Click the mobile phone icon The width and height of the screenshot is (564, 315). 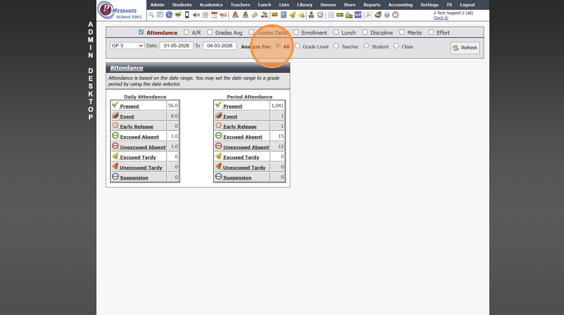pyautogui.click(x=187, y=15)
